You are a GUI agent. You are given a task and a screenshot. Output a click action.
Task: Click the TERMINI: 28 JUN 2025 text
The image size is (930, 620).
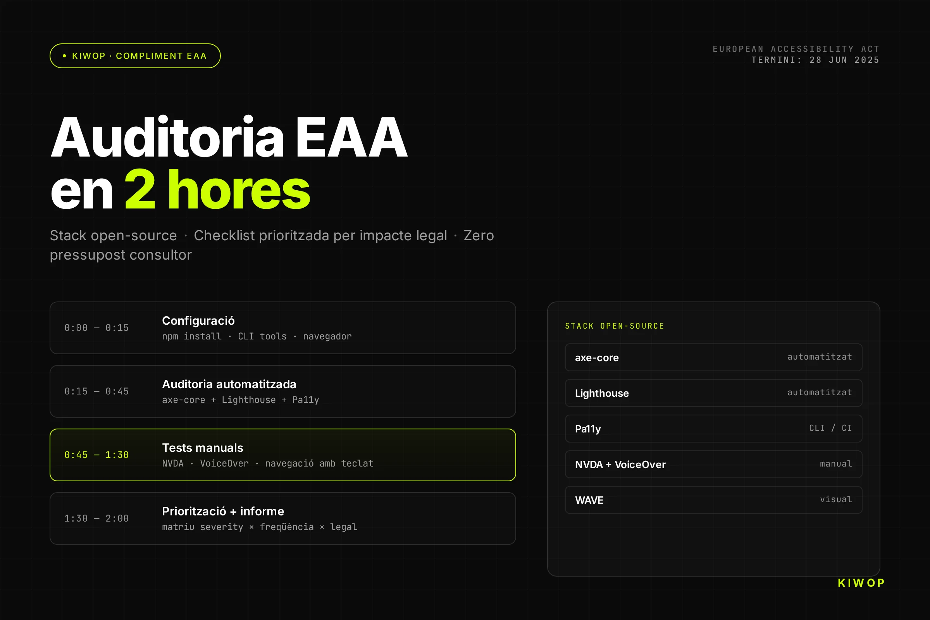tap(815, 60)
